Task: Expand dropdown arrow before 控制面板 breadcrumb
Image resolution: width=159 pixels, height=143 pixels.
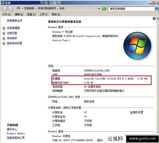Action: (x=22, y=8)
